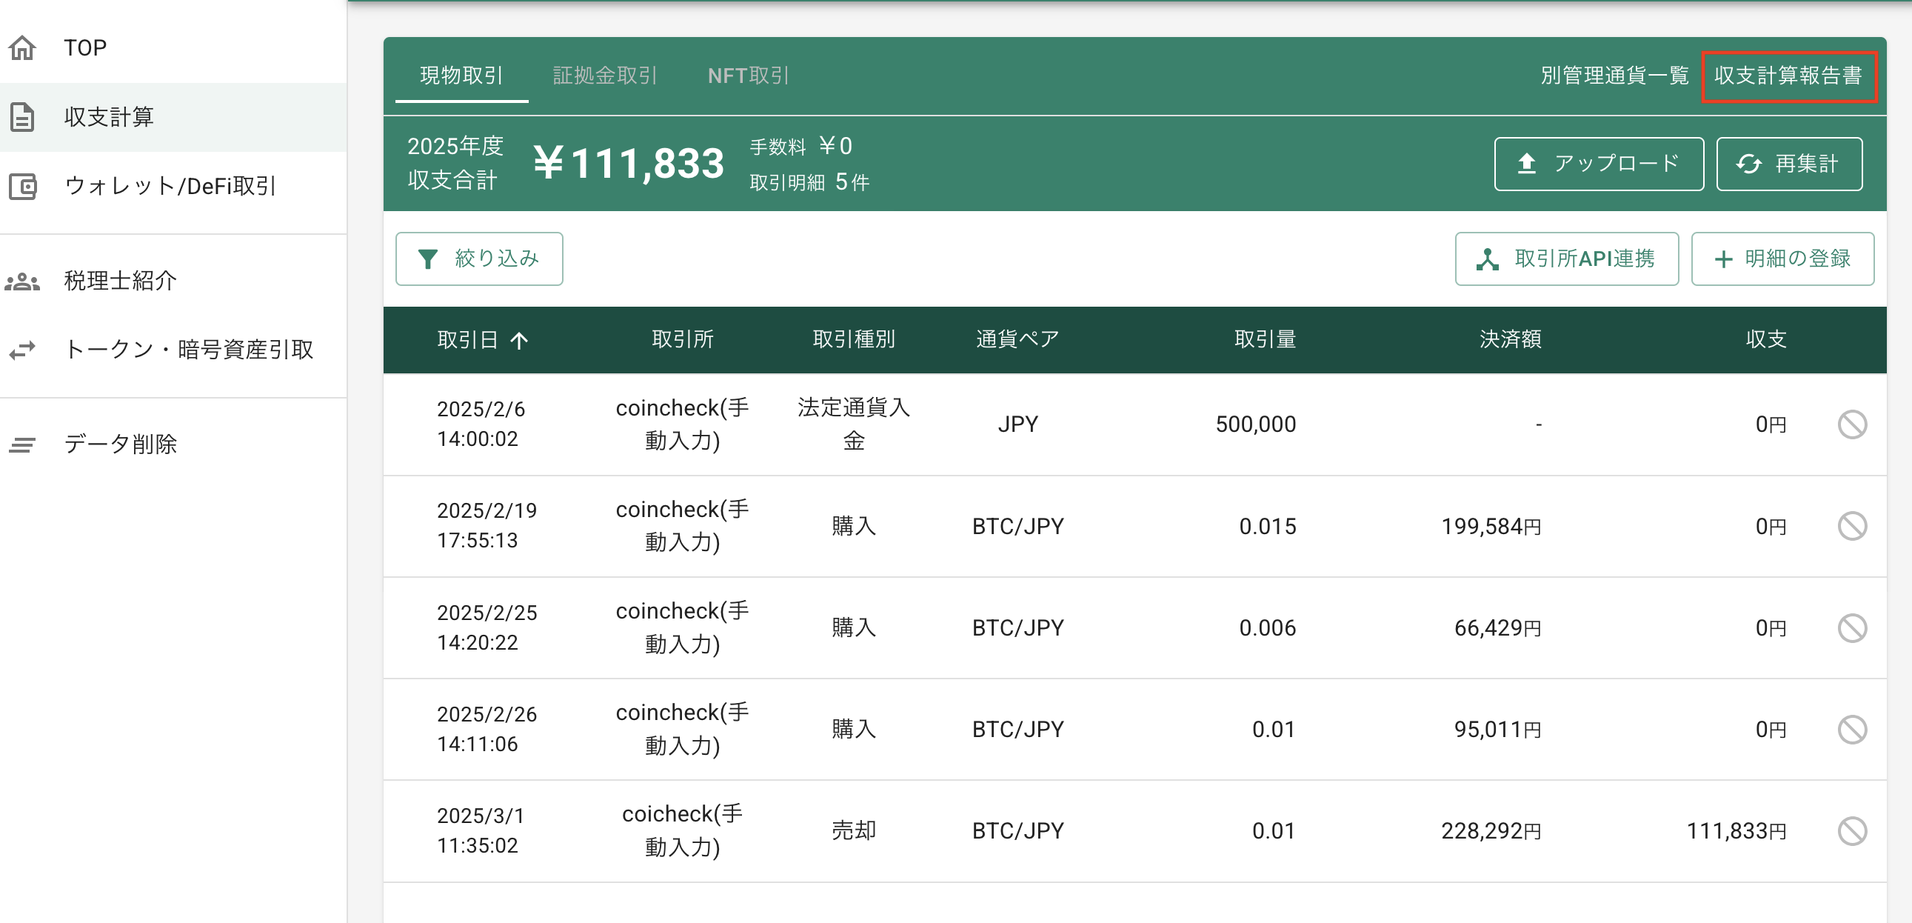Click the 決済額 column header
Viewport: 1912px width, 923px height.
tap(1511, 339)
